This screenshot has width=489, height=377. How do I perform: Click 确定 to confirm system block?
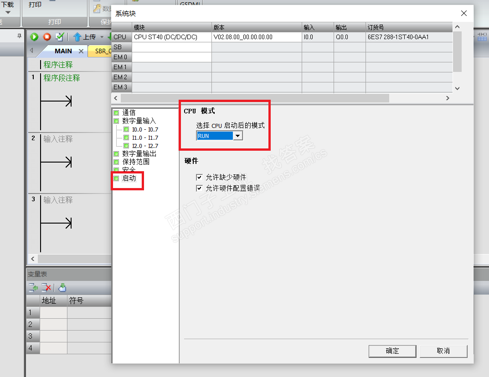click(x=392, y=351)
